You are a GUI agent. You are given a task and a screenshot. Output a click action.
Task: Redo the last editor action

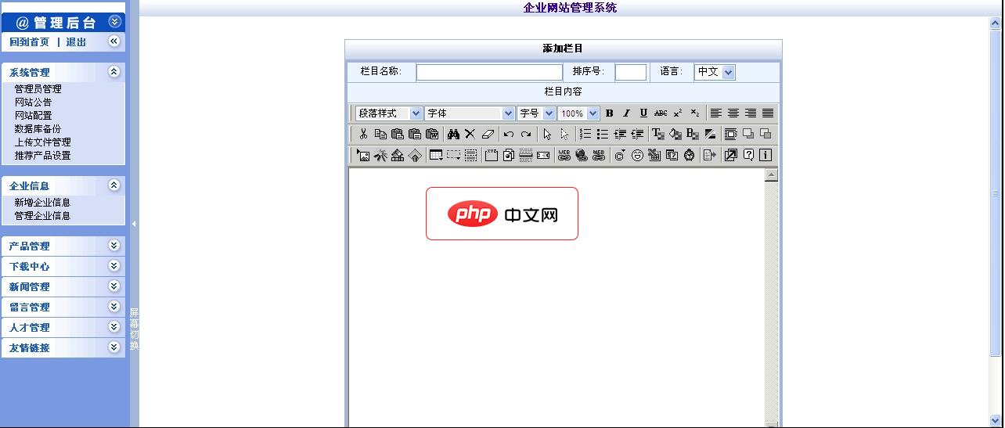tap(526, 134)
